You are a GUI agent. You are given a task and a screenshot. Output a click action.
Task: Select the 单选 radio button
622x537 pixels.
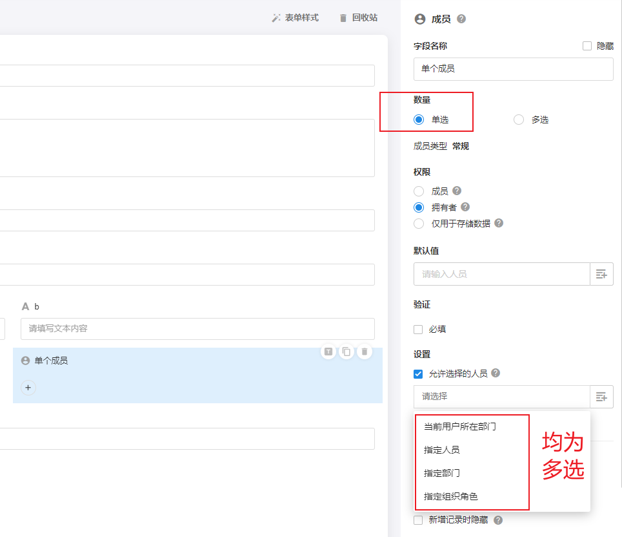tap(419, 120)
